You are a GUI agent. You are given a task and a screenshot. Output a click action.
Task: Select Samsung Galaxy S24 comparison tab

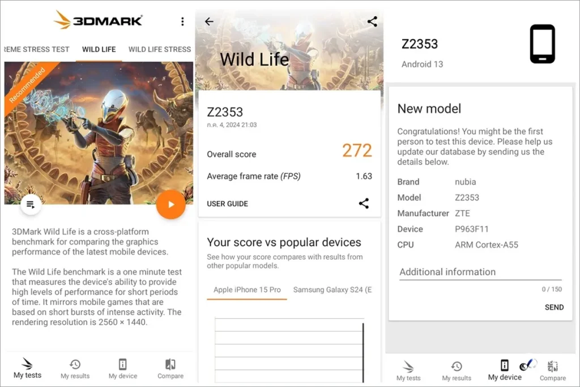pyautogui.click(x=332, y=290)
